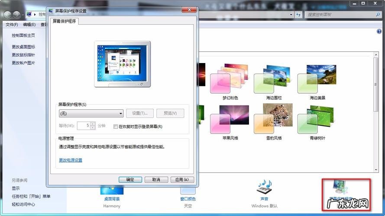
Task: Open the 显示 link under 另请参阅
Action: click(x=16, y=188)
